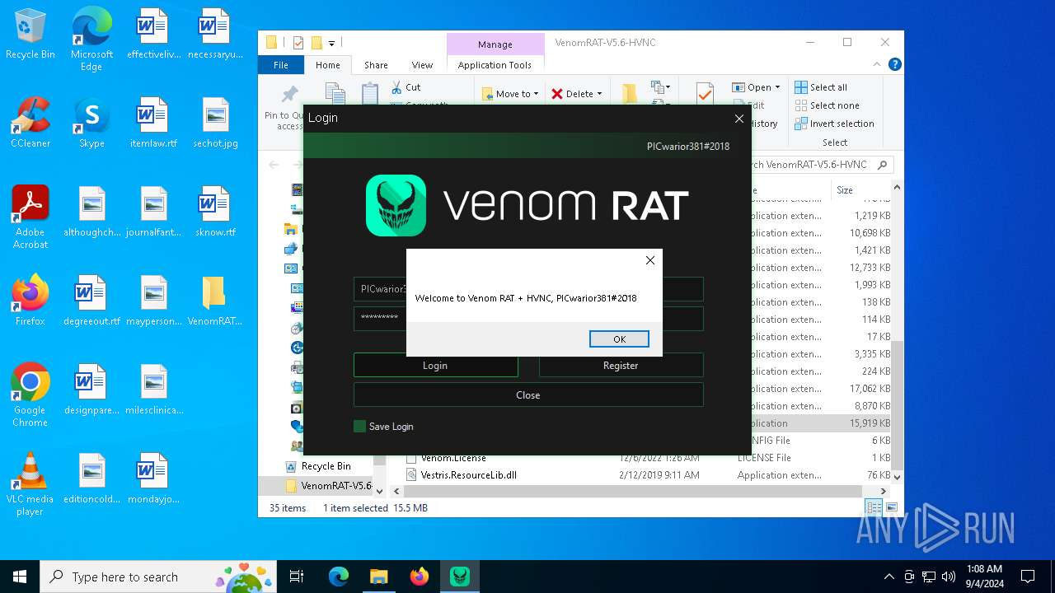Viewport: 1055px width, 593px height.
Task: Close the Login window with the X
Action: tap(738, 119)
